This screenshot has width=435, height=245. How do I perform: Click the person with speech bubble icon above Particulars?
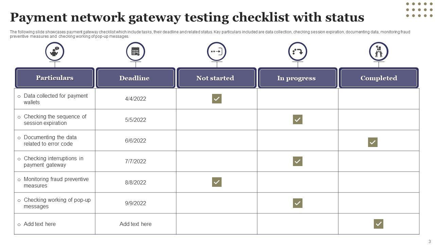55,52
